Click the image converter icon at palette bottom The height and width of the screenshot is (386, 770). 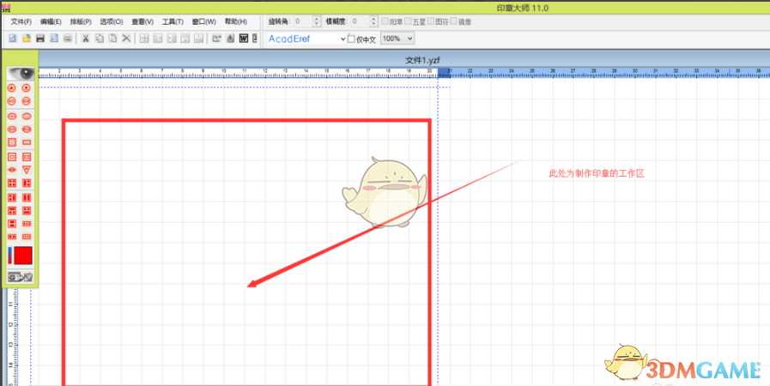coord(21,276)
